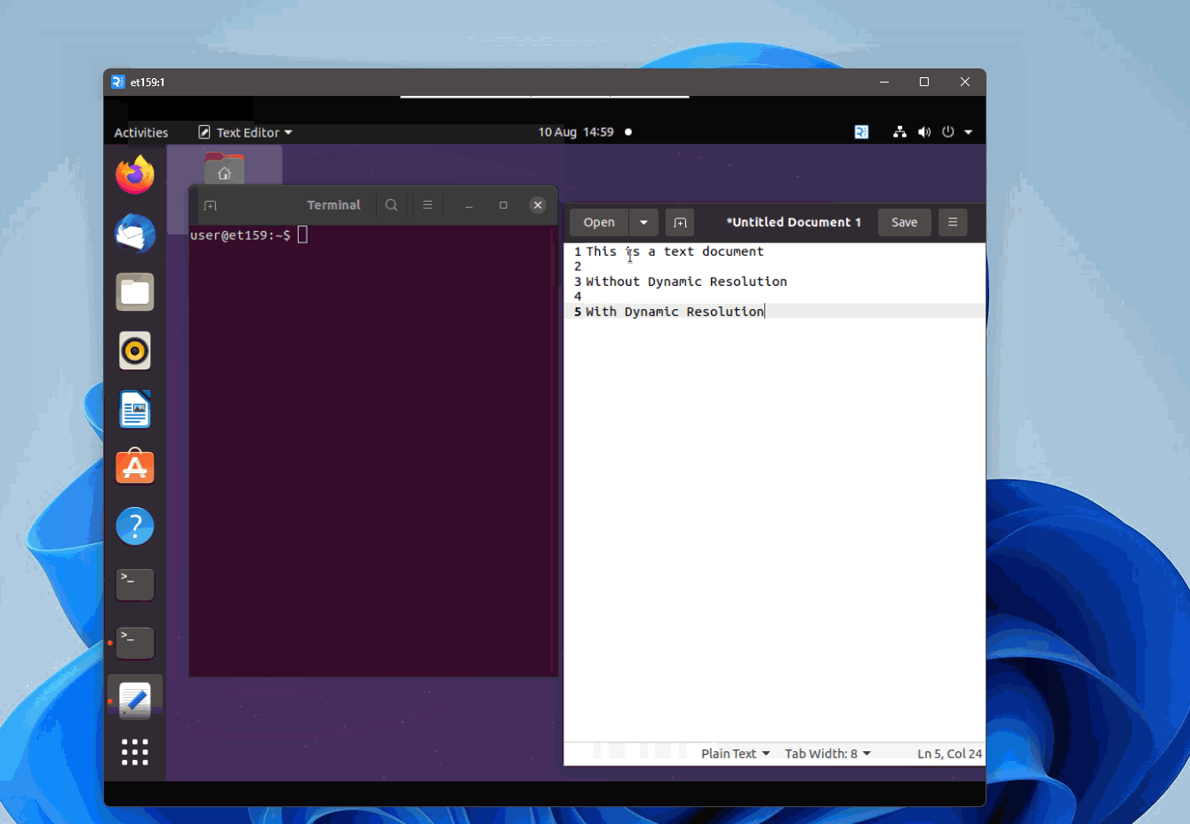This screenshot has height=824, width=1190.
Task: Open the Terminal hamburger menu
Action: click(427, 205)
